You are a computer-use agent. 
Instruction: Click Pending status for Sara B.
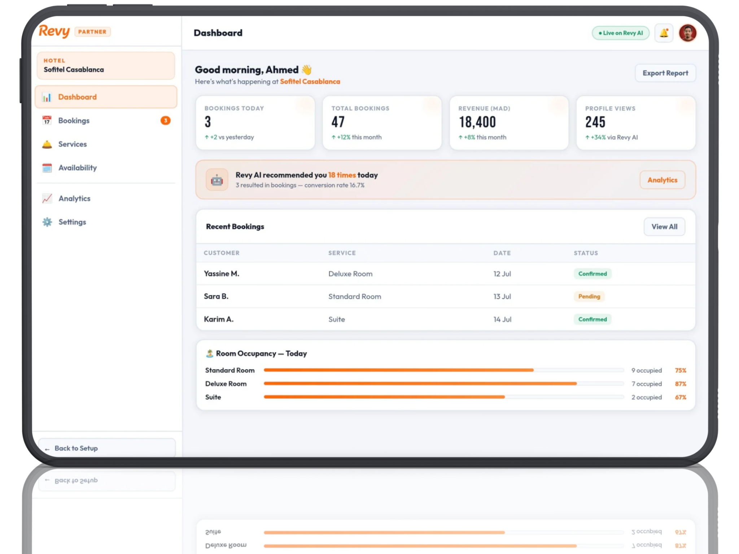coord(589,296)
